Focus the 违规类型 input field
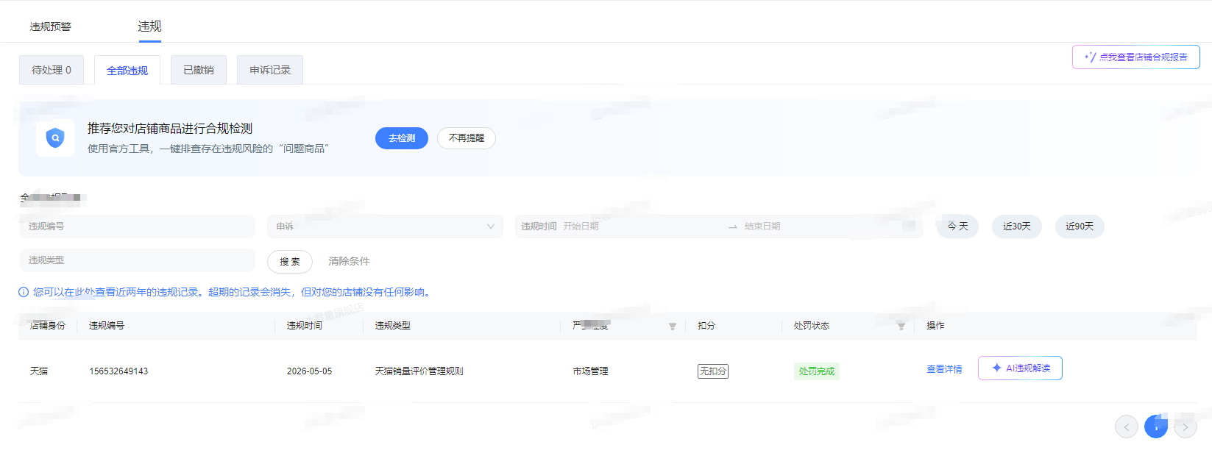The height and width of the screenshot is (453, 1212). click(x=138, y=260)
